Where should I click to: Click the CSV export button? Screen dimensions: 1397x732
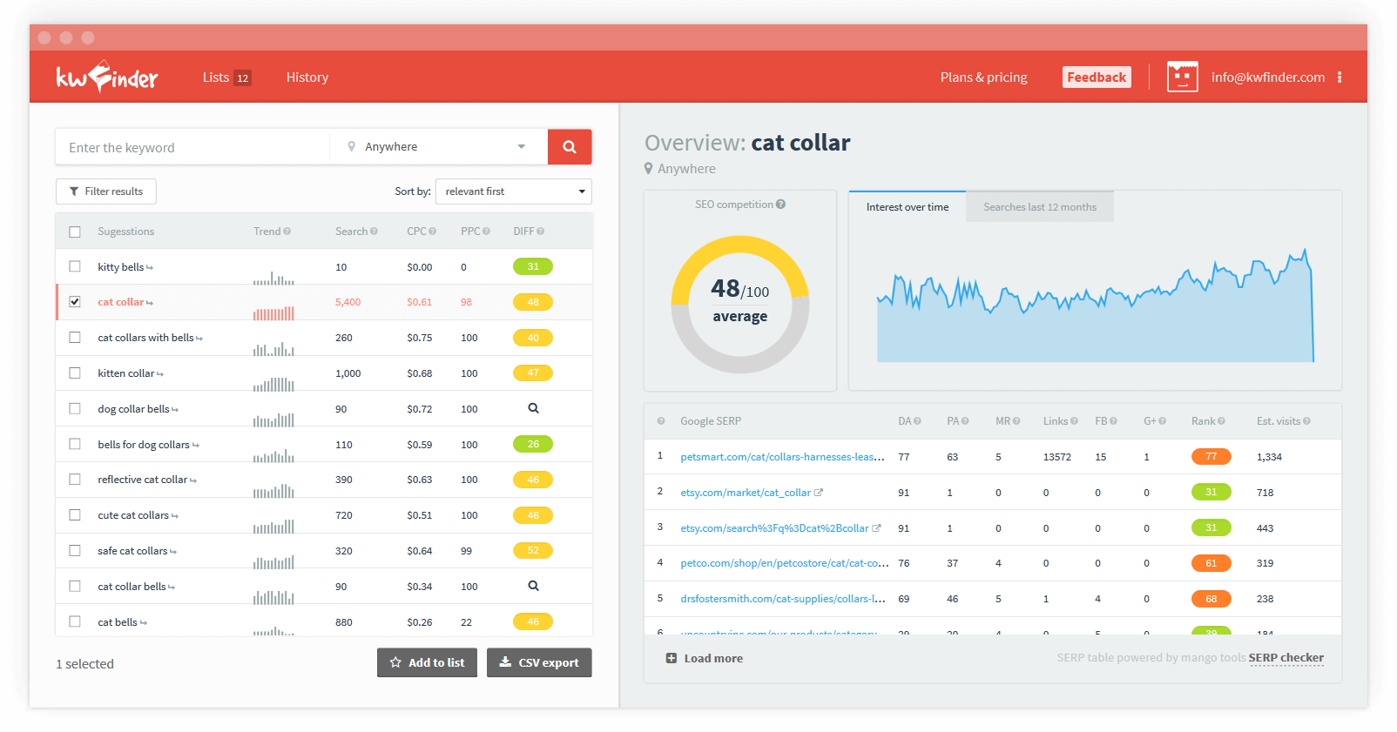point(539,662)
